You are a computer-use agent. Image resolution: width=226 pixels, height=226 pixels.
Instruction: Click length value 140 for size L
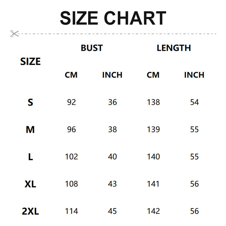pyautogui.click(x=153, y=157)
